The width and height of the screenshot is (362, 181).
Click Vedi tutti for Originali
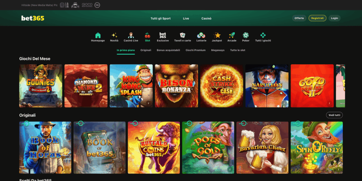click(334, 115)
